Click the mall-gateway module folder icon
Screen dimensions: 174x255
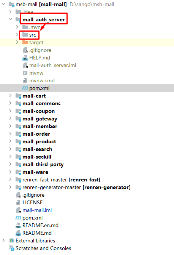click(18, 119)
